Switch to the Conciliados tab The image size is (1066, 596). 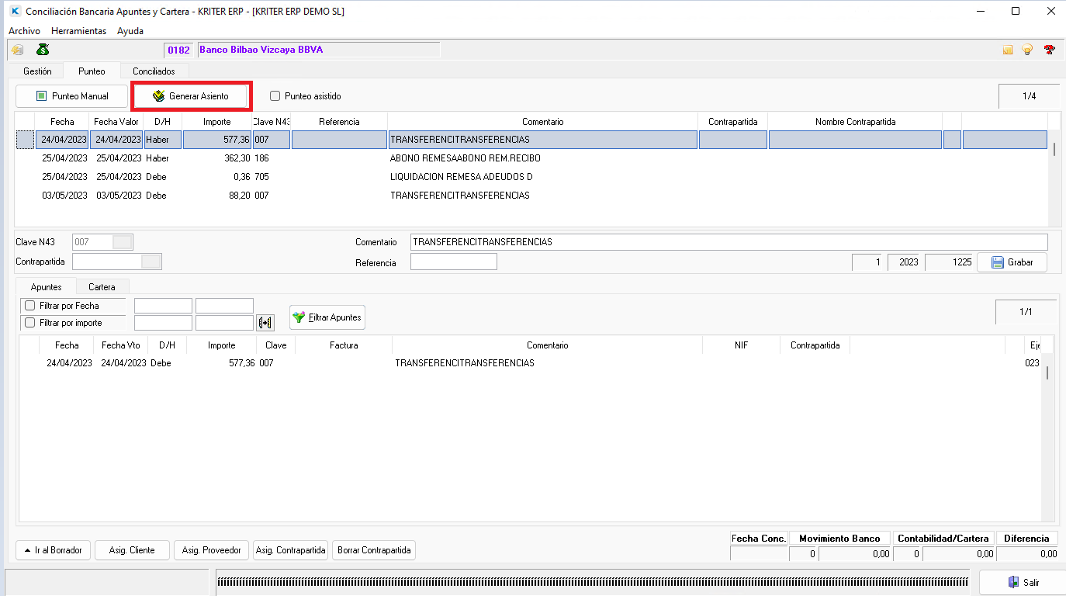[x=154, y=71]
